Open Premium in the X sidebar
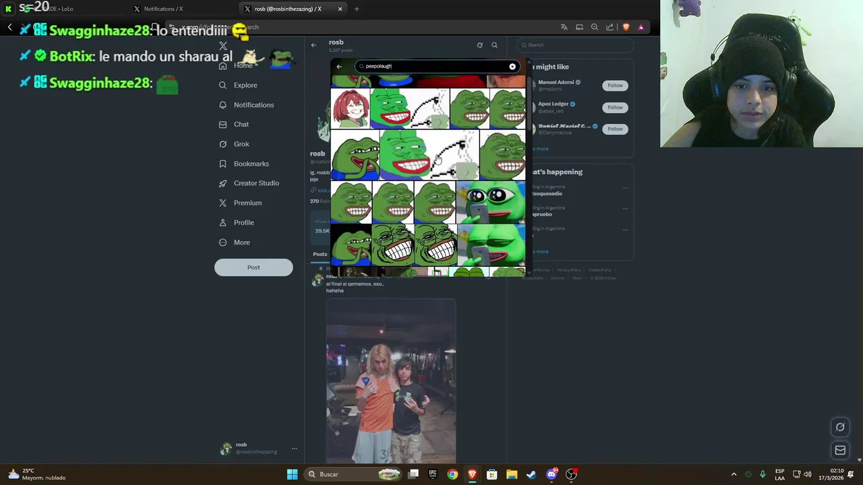 pyautogui.click(x=240, y=203)
